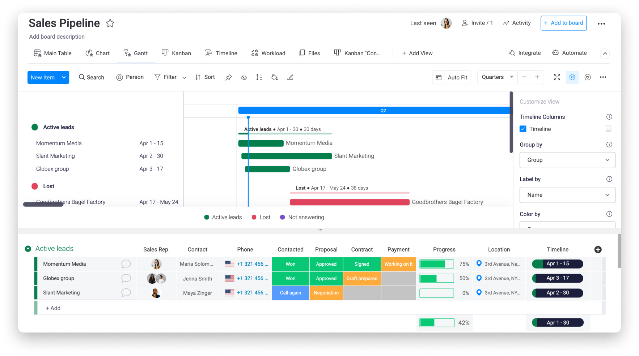Click the Last seen avatar
The image size is (639, 356).
click(x=446, y=23)
